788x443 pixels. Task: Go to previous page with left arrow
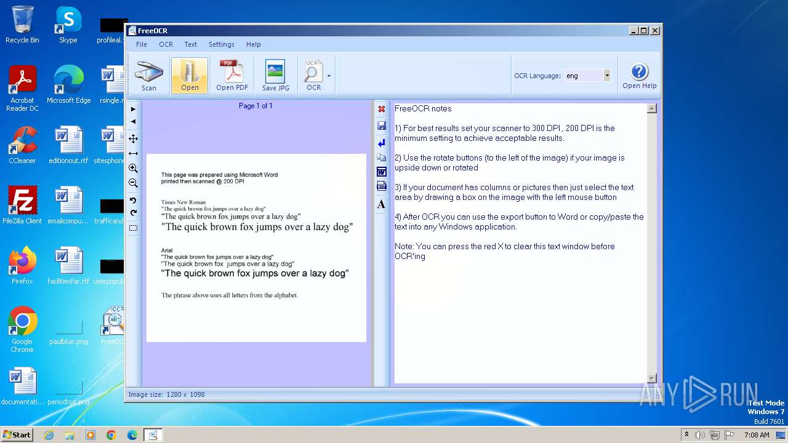(x=133, y=121)
